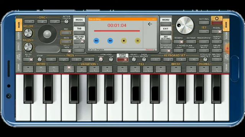Toggle the PEDAL button
Image resolution: width=245 pixels, height=137 pixels.
tap(217, 32)
